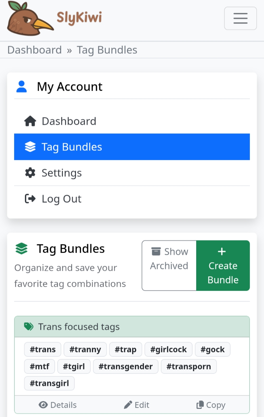Select the #transgender tag chip

click(x=125, y=367)
